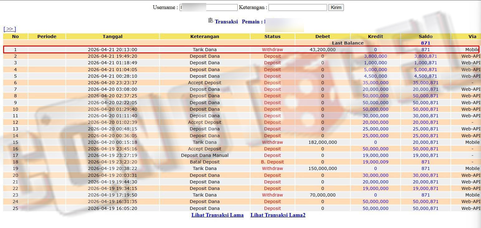Click the clipboard icon beside Transaksi

(211, 21)
